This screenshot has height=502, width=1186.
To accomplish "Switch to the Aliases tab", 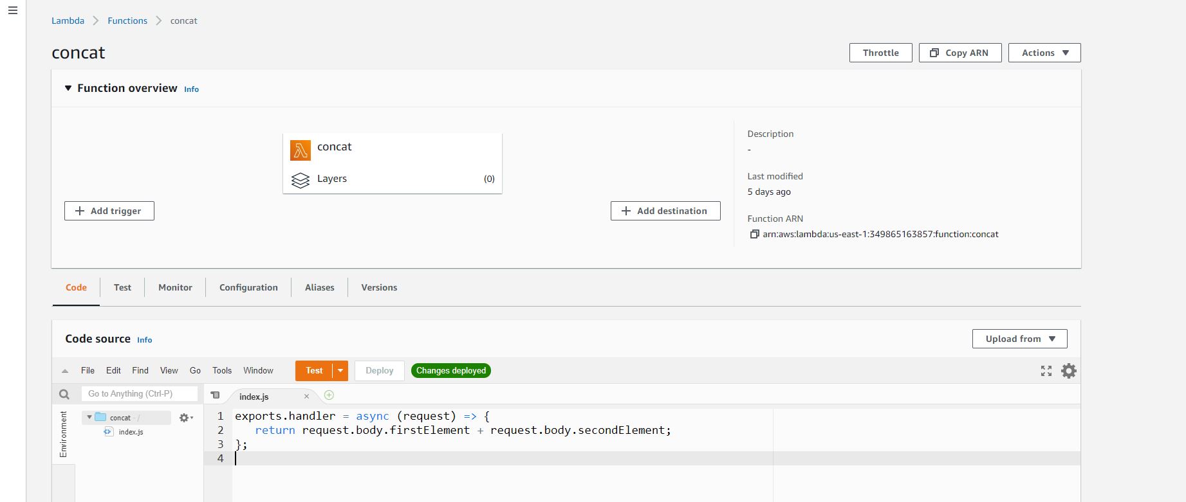I will (x=319, y=287).
